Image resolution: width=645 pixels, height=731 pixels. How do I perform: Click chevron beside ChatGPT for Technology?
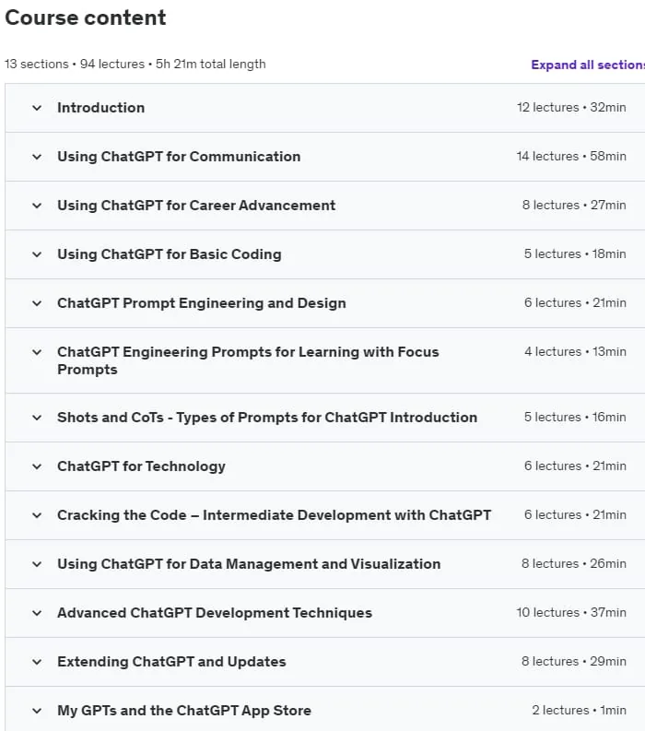[x=37, y=467]
